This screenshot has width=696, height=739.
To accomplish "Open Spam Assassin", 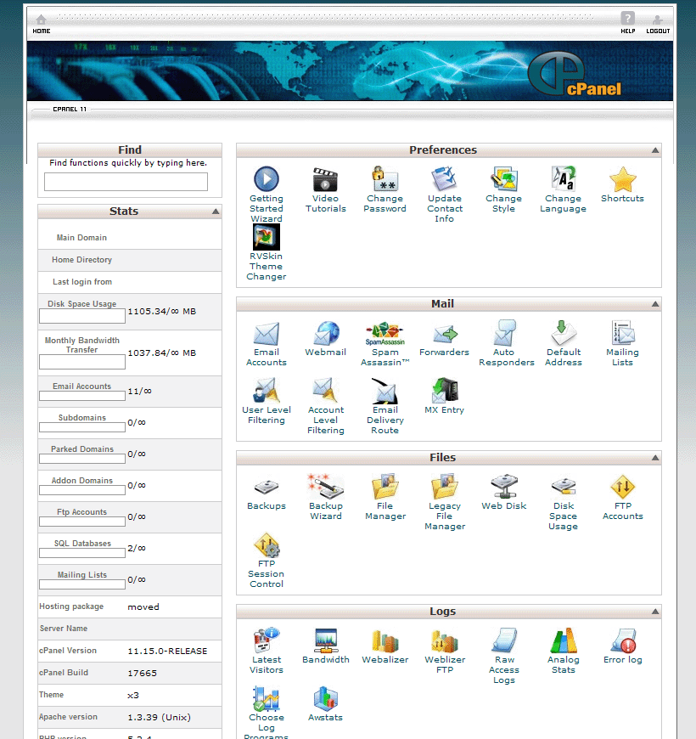I will [384, 334].
